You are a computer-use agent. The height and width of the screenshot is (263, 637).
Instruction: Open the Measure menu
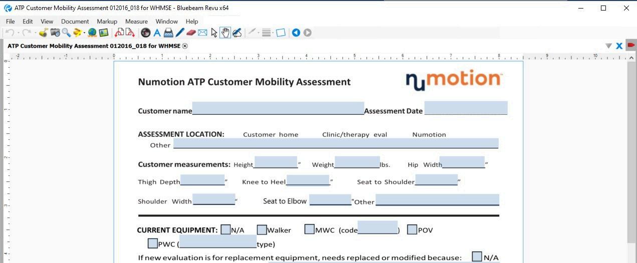136,22
